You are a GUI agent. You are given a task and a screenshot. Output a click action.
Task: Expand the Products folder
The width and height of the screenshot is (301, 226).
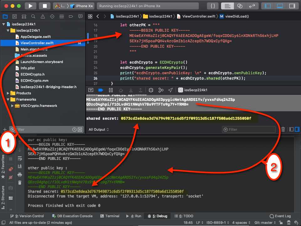click(8, 93)
